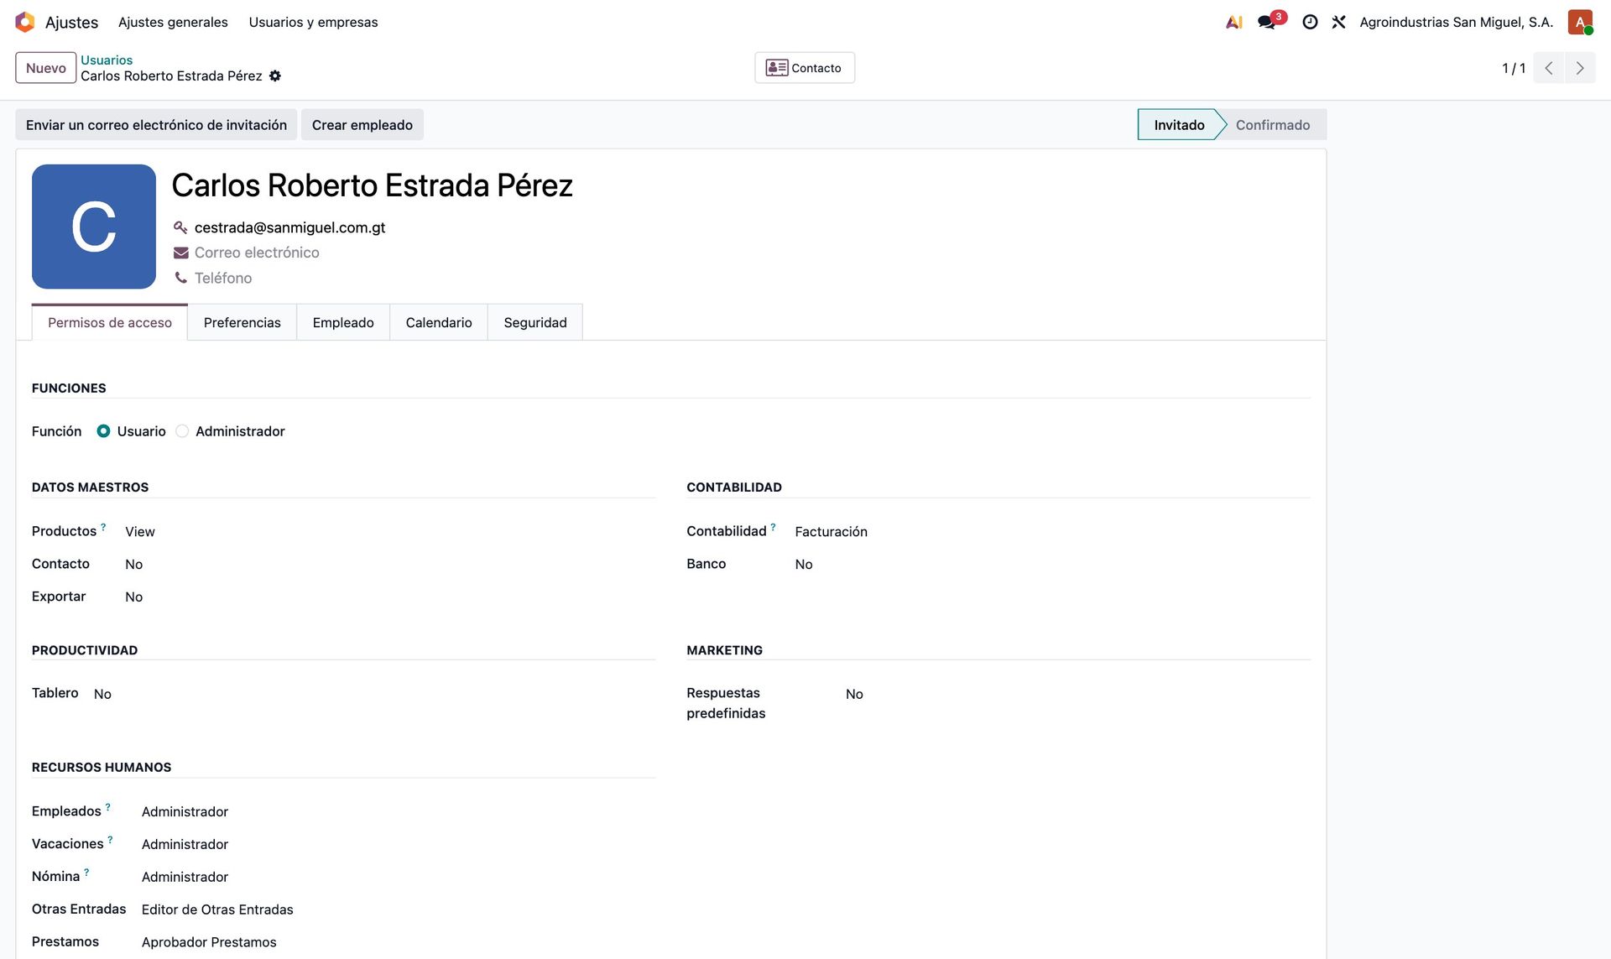
Task: Send the invitation email button
Action: [156, 125]
